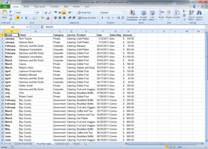Toggle Bottom Align
208x149 pixels.
pos(64,12)
